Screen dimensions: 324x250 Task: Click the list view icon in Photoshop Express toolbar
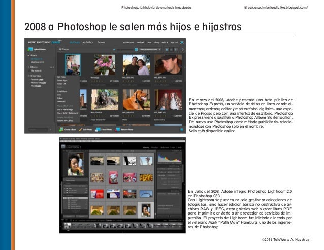(176, 50)
